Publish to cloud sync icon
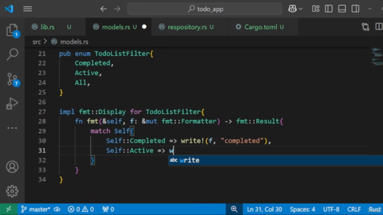 [57, 209]
